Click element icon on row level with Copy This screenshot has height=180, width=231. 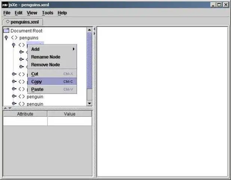tap(22, 82)
